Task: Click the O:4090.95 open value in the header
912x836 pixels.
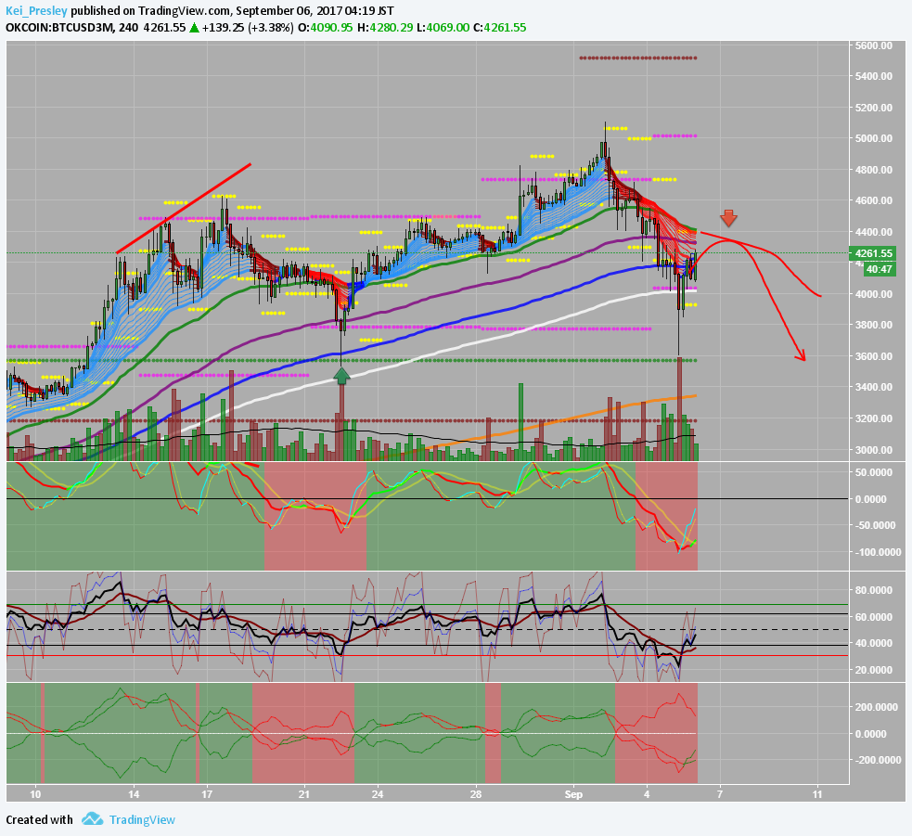Action: (325, 27)
